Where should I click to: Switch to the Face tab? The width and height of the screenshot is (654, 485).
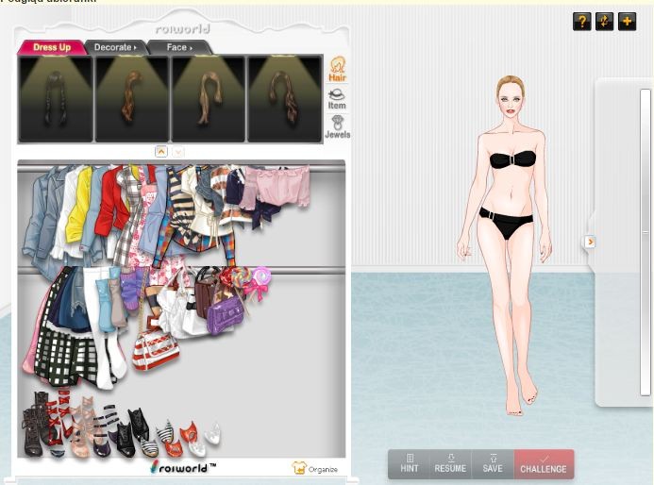tap(178, 47)
